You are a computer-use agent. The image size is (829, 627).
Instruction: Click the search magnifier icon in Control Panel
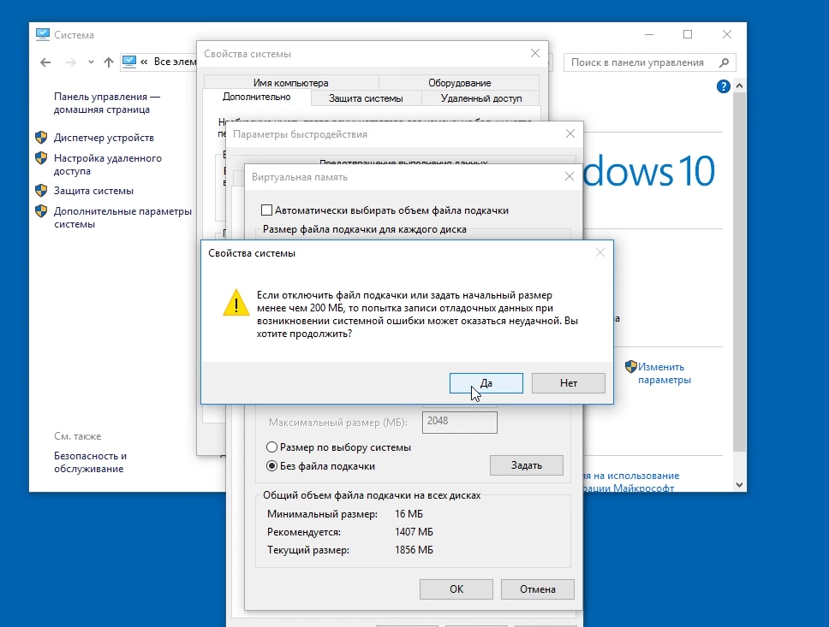point(724,62)
